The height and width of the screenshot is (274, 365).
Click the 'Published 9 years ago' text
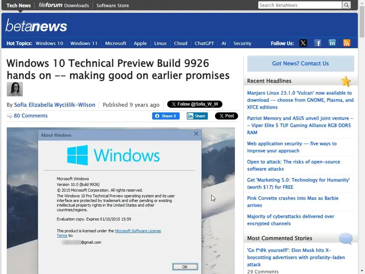pyautogui.click(x=131, y=105)
